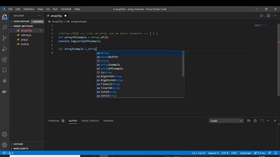Select Array suggestion in autocomplete list
This screenshot has height=157, width=280.
point(139,53)
